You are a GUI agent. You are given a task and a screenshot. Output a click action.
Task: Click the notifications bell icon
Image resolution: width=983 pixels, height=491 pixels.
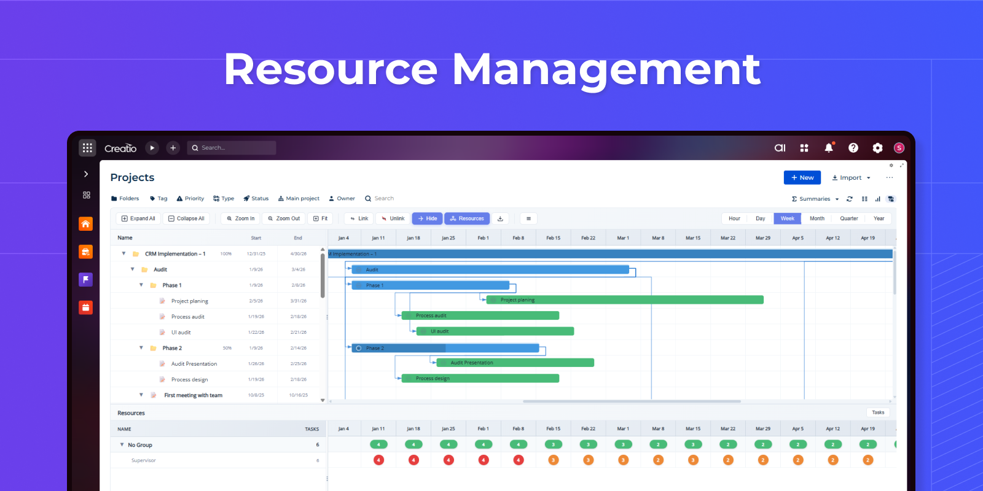point(828,148)
